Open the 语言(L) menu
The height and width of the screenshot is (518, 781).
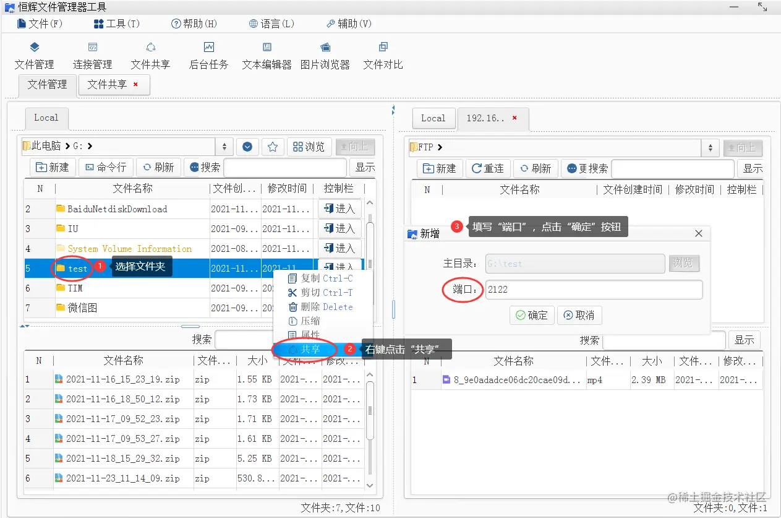tap(271, 24)
